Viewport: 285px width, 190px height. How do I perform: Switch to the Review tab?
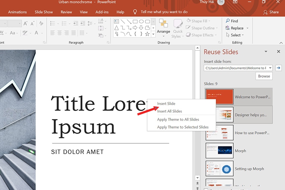click(x=66, y=12)
